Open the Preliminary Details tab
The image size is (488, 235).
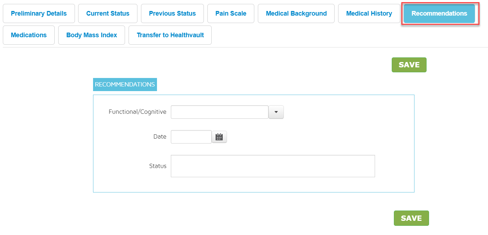[39, 13]
